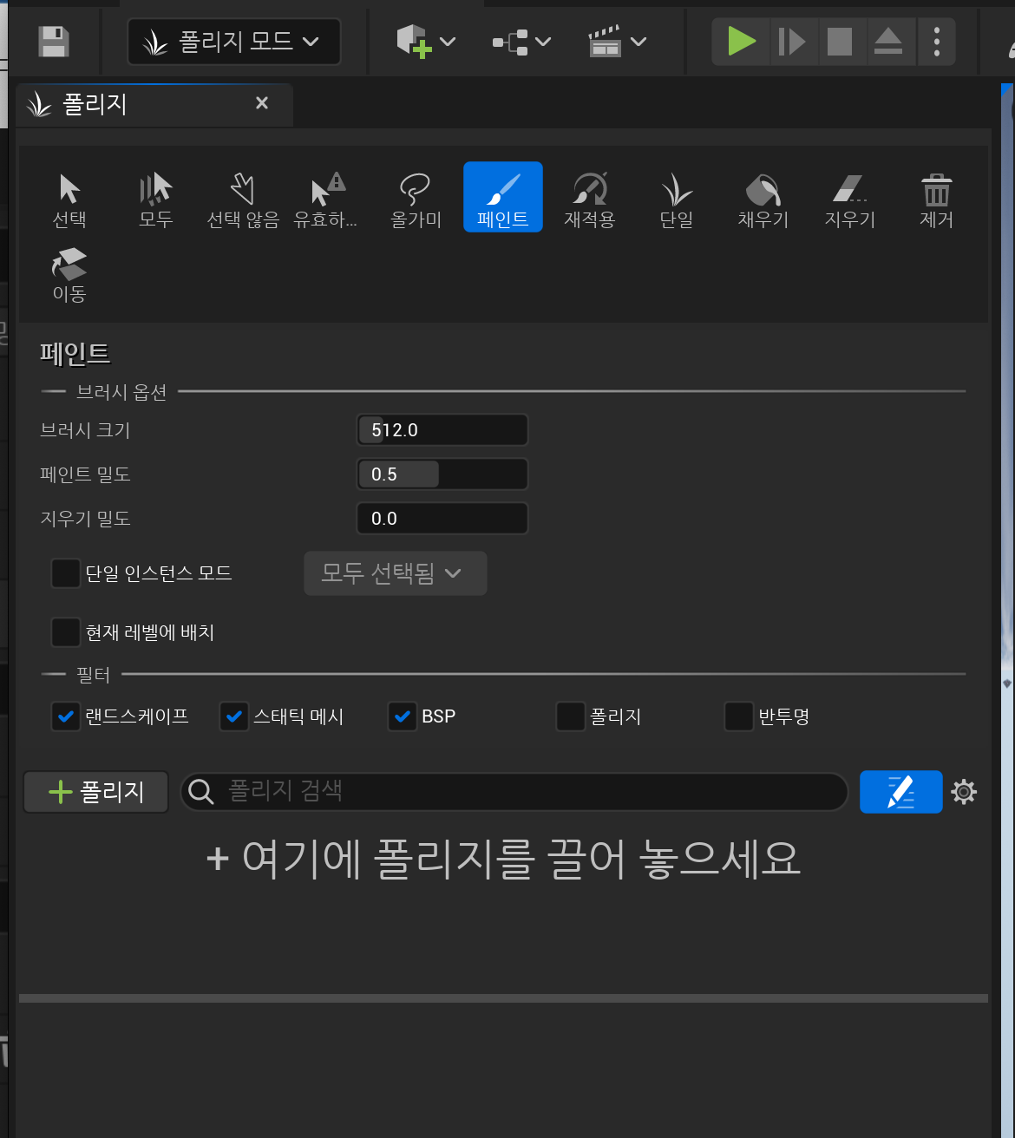The image size is (1015, 1138).
Task: Select the 단일 single instance tool
Action: click(677, 198)
